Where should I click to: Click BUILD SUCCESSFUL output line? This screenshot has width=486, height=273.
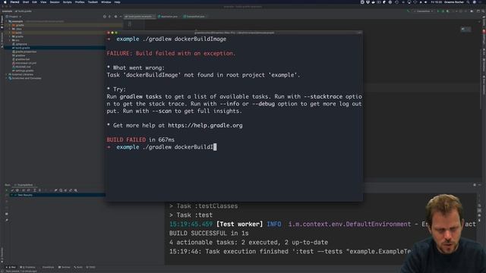209,233
